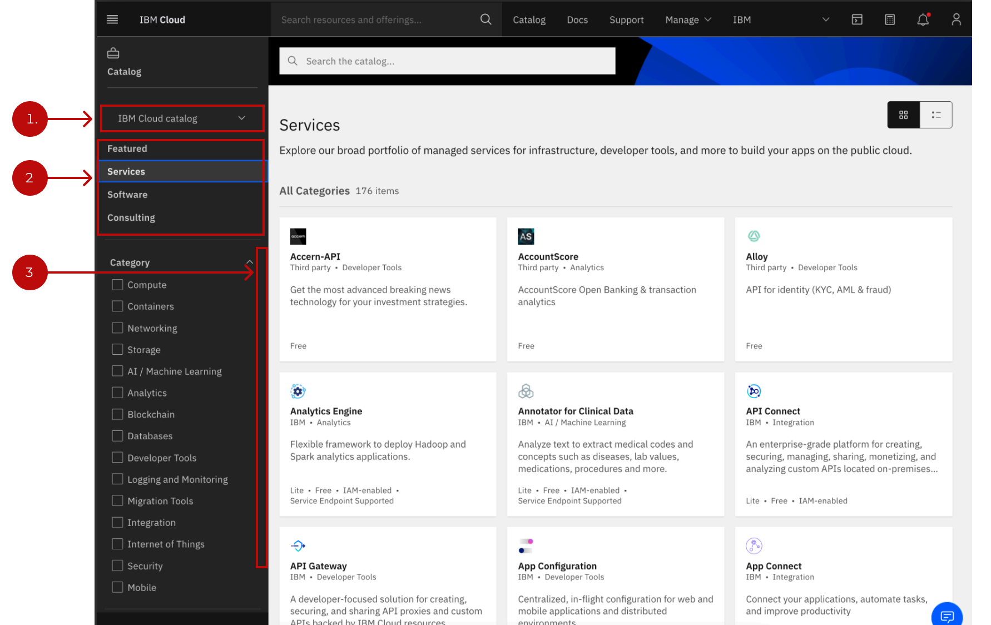Open the cost estimator calculator icon
The height and width of the screenshot is (625, 991).
[x=890, y=19]
